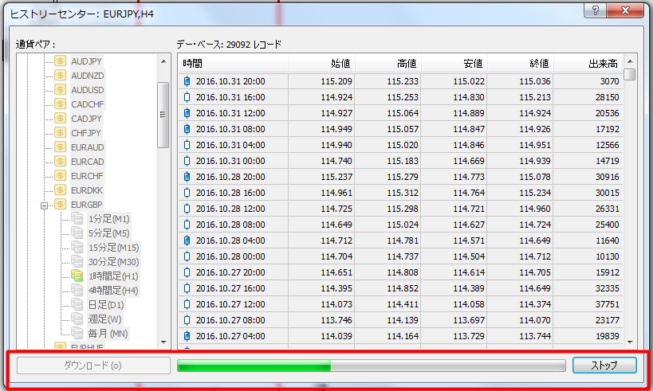Click the 5分足(M5) database icon
The width and height of the screenshot is (653, 391).
[x=77, y=233]
